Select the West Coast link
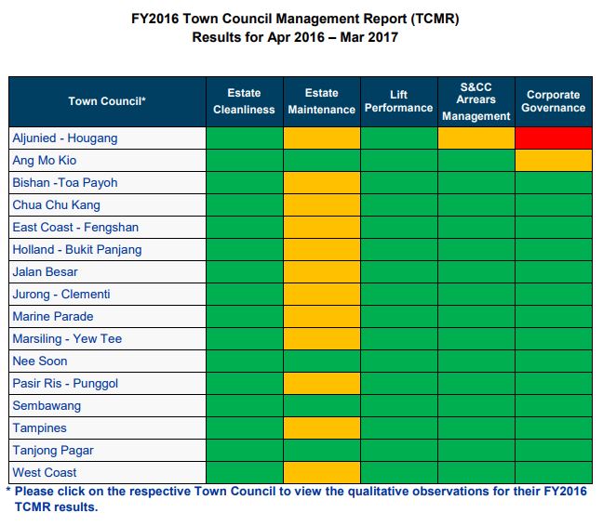The image size is (603, 526). (x=45, y=473)
